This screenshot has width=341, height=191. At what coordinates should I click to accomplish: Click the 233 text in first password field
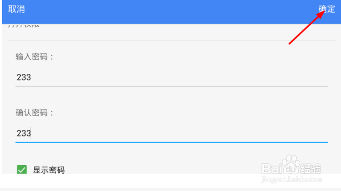(x=24, y=77)
